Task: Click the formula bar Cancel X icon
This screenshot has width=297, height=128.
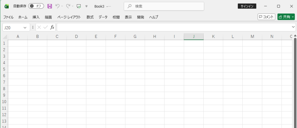Action: tap(39, 27)
